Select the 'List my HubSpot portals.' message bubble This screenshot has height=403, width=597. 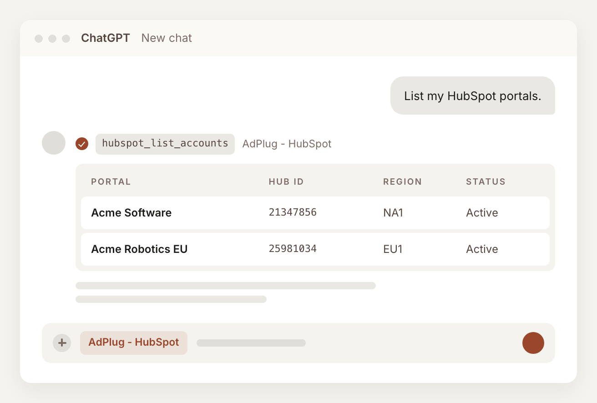tap(473, 96)
